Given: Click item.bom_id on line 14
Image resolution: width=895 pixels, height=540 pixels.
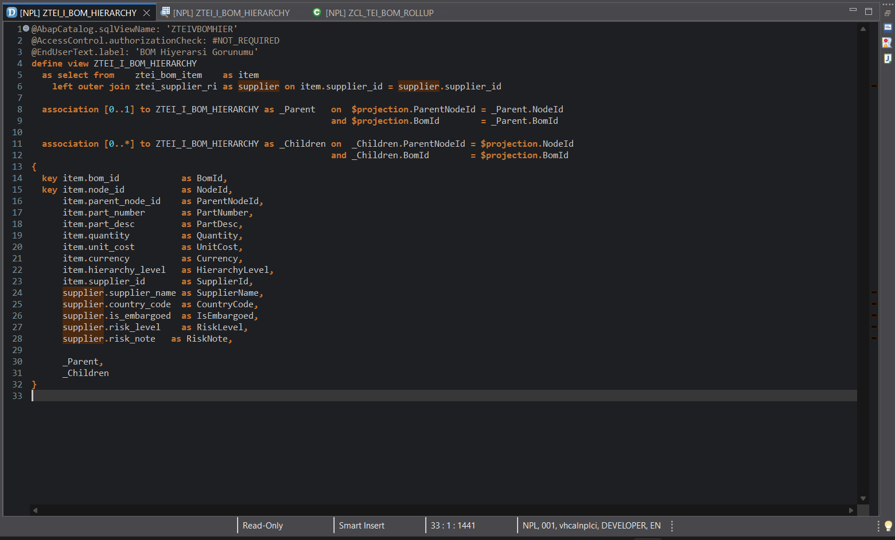Looking at the screenshot, I should click(x=91, y=178).
